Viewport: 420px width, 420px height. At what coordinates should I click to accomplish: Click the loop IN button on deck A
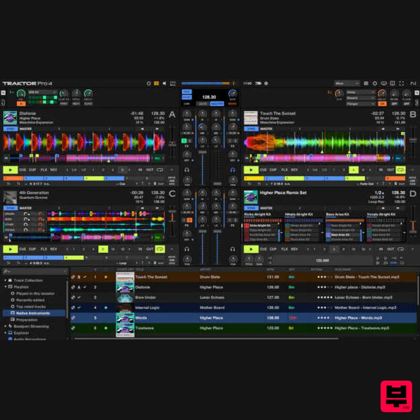pos(140,169)
